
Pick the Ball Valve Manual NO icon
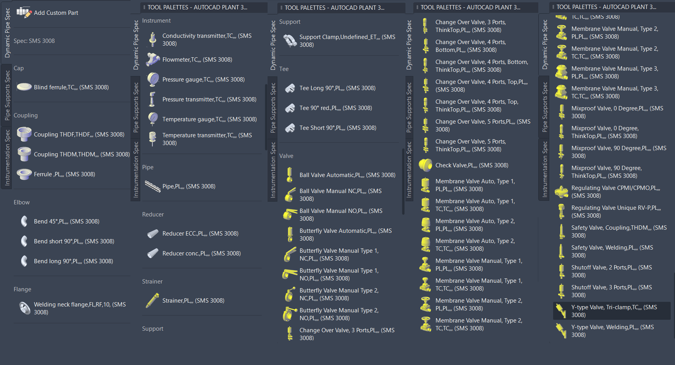pos(290,214)
